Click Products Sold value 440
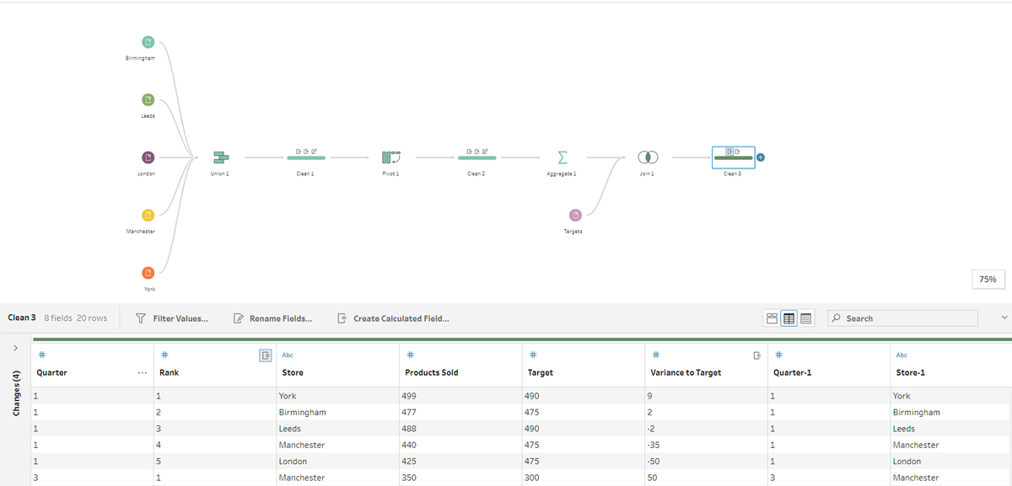Image resolution: width=1012 pixels, height=486 pixels. click(x=460, y=445)
